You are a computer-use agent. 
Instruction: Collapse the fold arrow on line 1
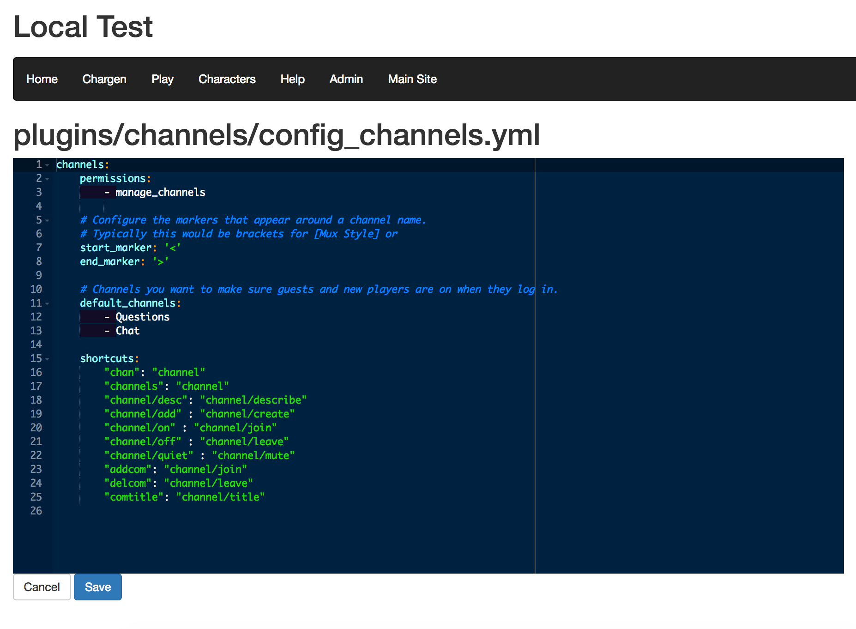pyautogui.click(x=47, y=165)
